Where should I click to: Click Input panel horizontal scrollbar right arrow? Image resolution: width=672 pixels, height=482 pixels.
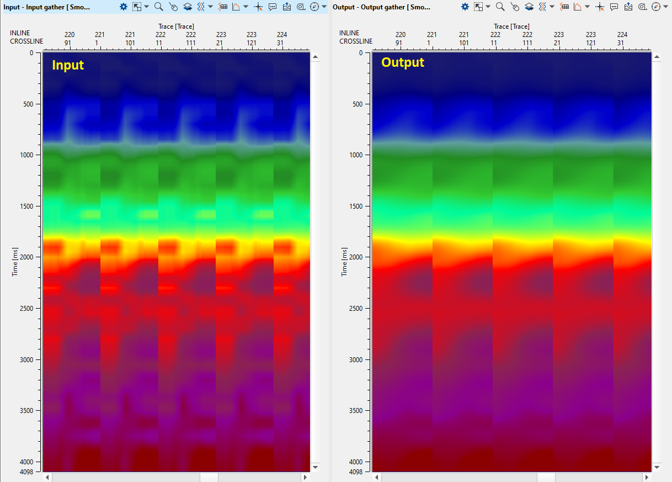pos(305,477)
